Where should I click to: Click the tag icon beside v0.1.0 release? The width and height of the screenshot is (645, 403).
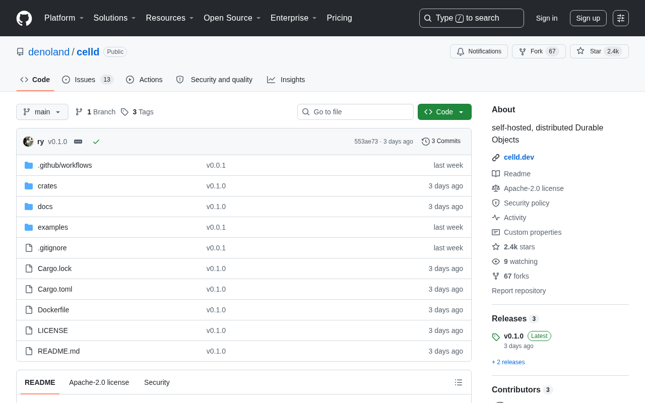(496, 337)
